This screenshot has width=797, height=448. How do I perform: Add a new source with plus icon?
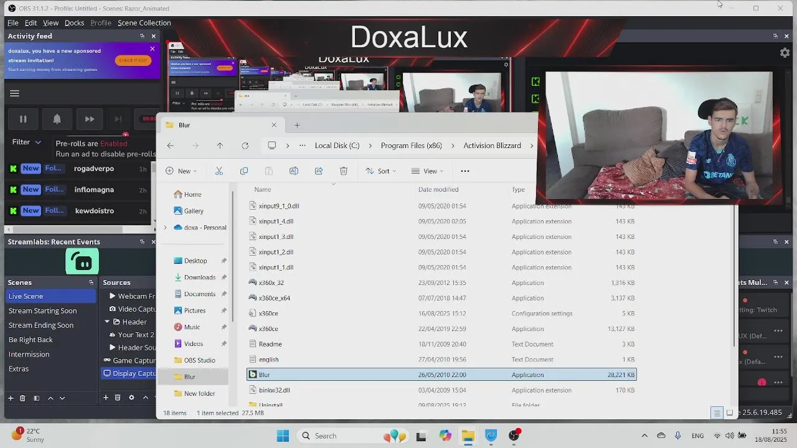[x=106, y=398]
